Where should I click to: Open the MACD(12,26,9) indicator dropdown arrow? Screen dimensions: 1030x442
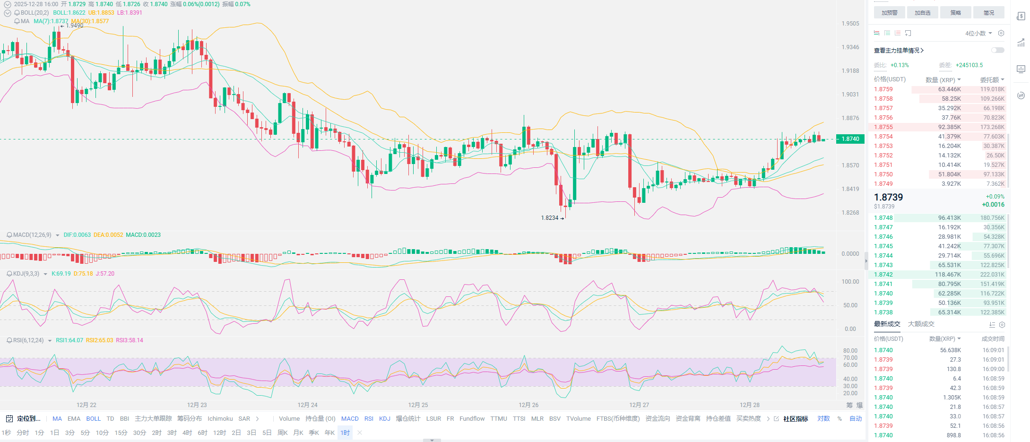click(58, 235)
